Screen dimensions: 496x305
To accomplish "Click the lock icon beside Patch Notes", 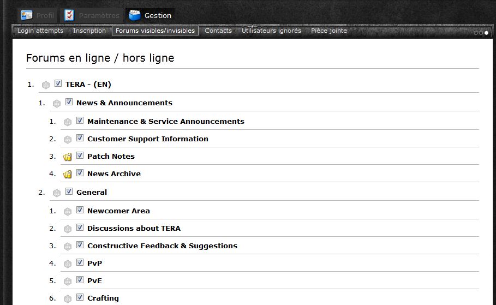I will tap(68, 157).
